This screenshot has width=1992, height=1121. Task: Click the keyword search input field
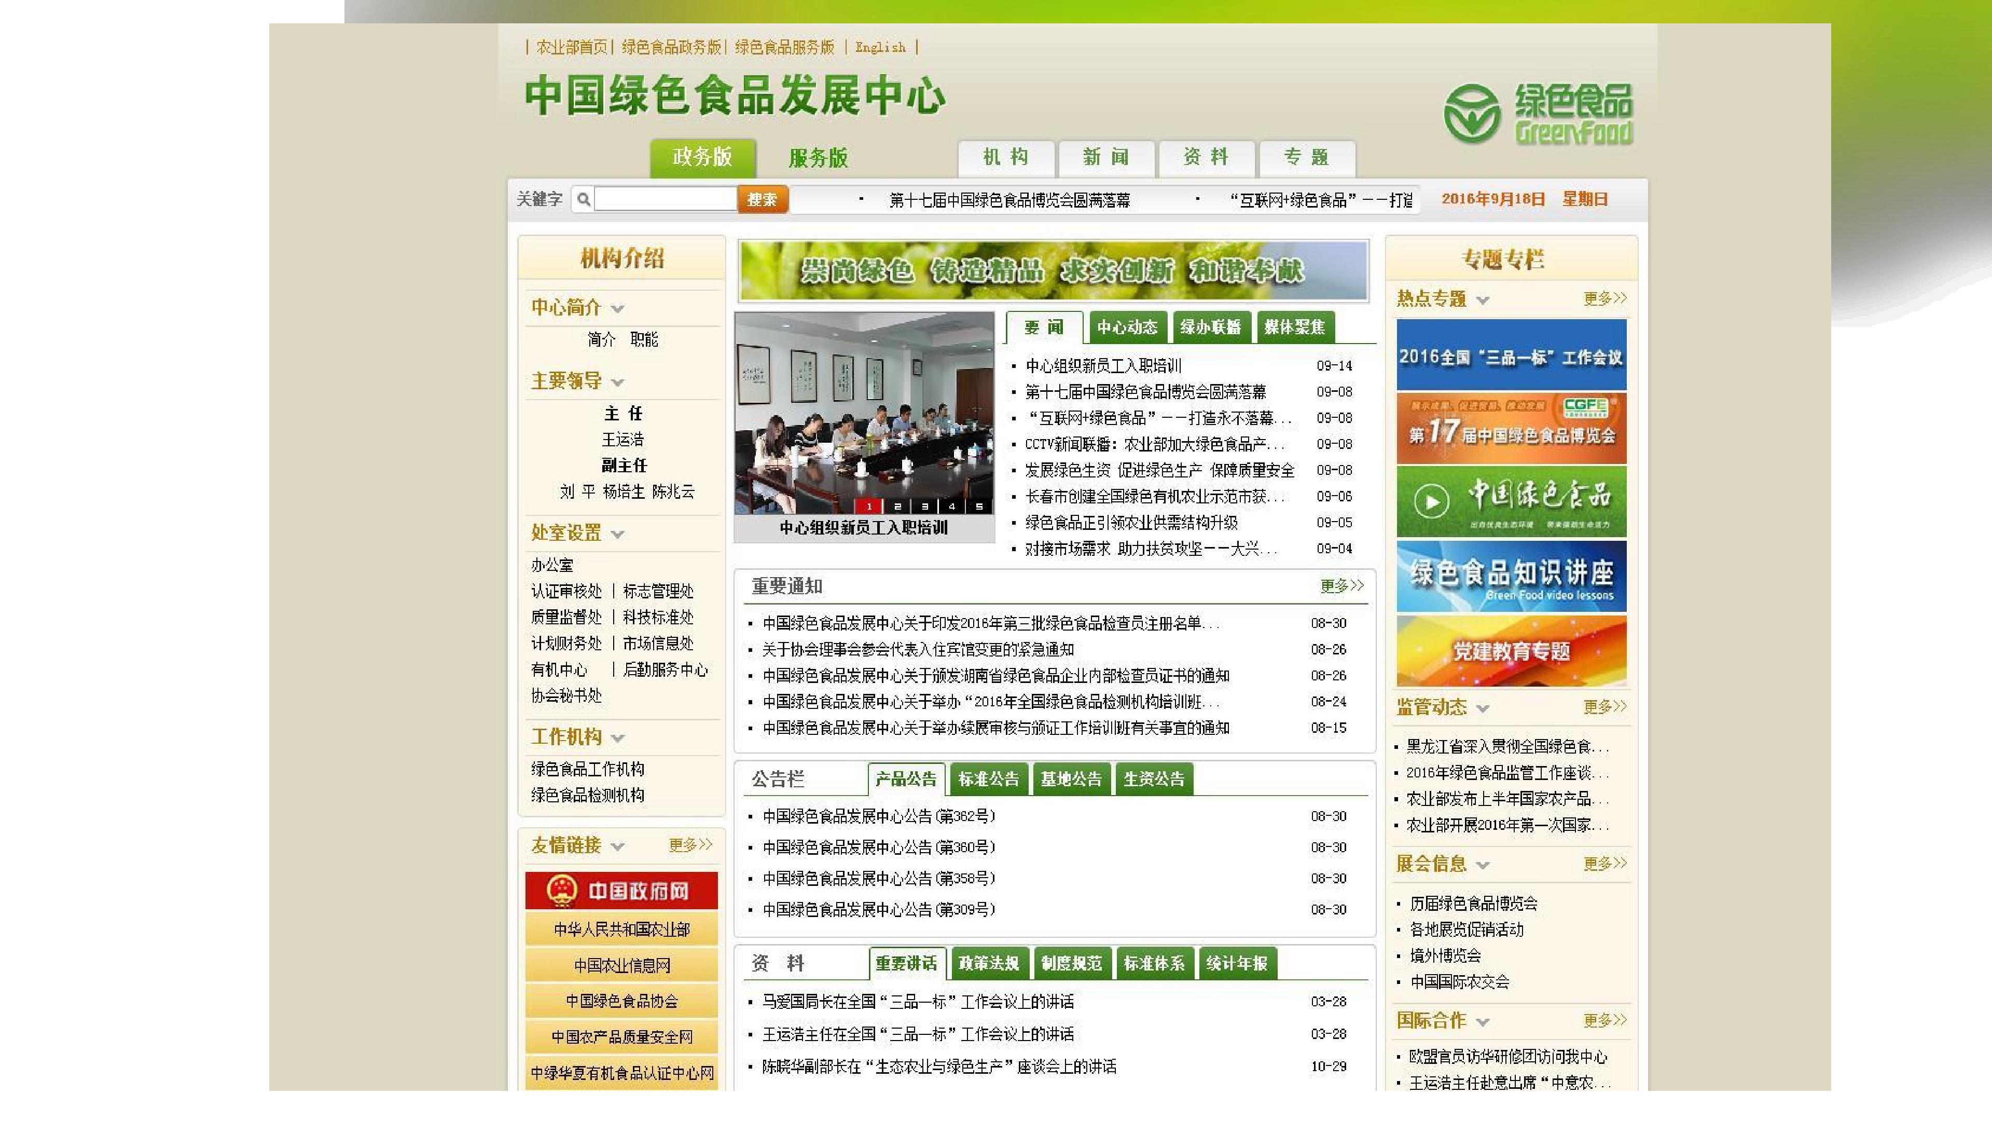[665, 200]
